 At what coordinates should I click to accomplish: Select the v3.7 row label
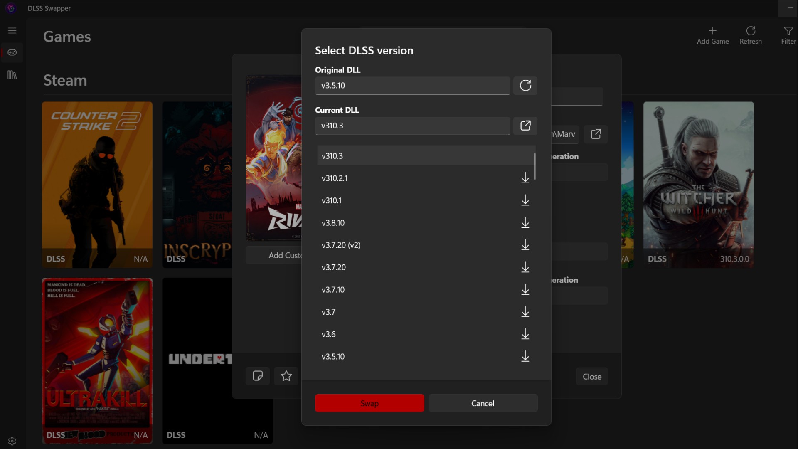[328, 312]
